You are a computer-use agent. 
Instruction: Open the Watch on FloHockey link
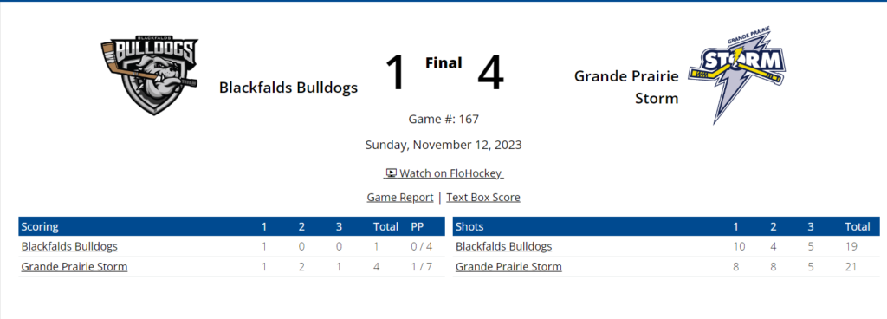tap(443, 173)
